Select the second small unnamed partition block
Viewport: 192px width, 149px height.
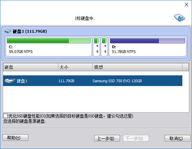104,47
